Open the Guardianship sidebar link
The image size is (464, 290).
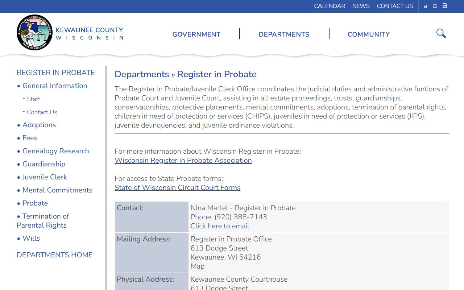44,164
